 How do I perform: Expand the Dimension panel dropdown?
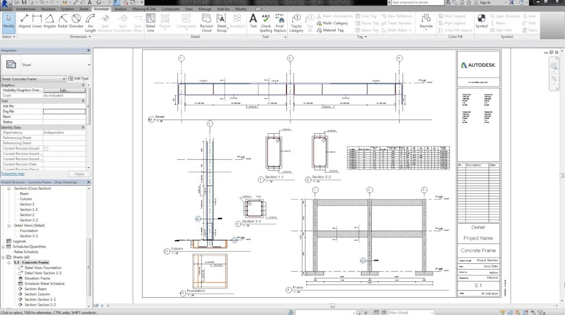tap(80, 37)
